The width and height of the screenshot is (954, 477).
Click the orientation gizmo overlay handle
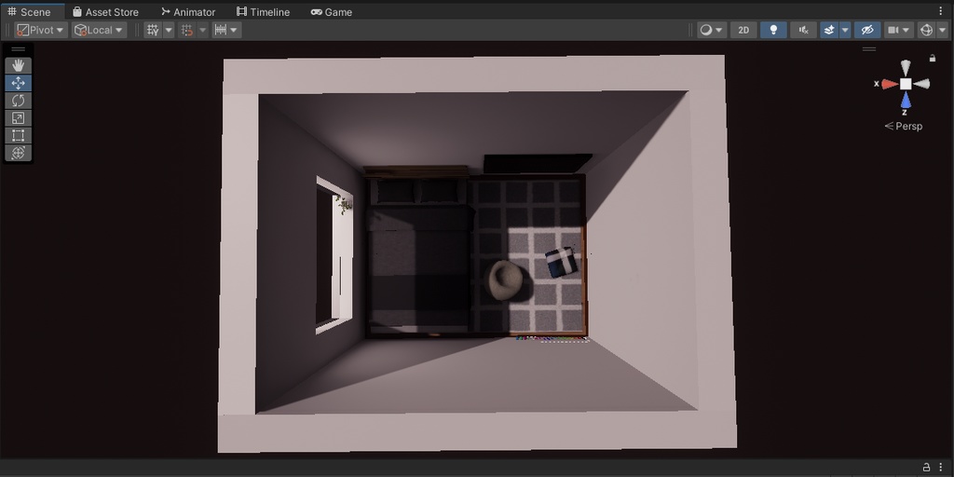point(869,49)
